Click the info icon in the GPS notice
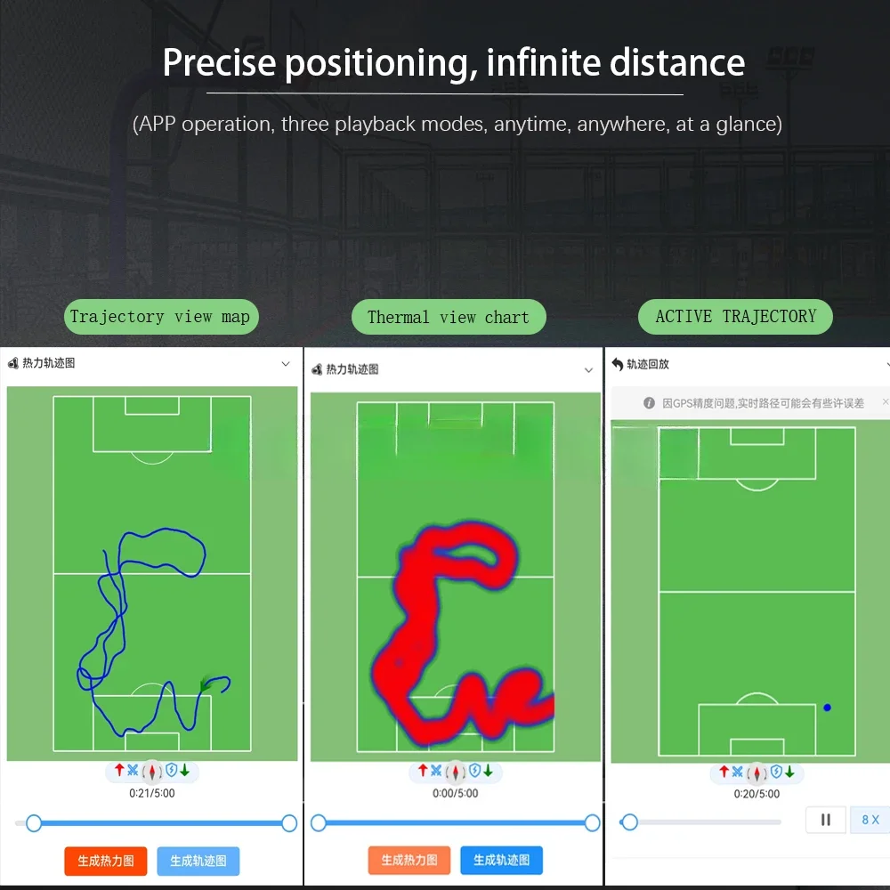The height and width of the screenshot is (890, 890). [650, 403]
